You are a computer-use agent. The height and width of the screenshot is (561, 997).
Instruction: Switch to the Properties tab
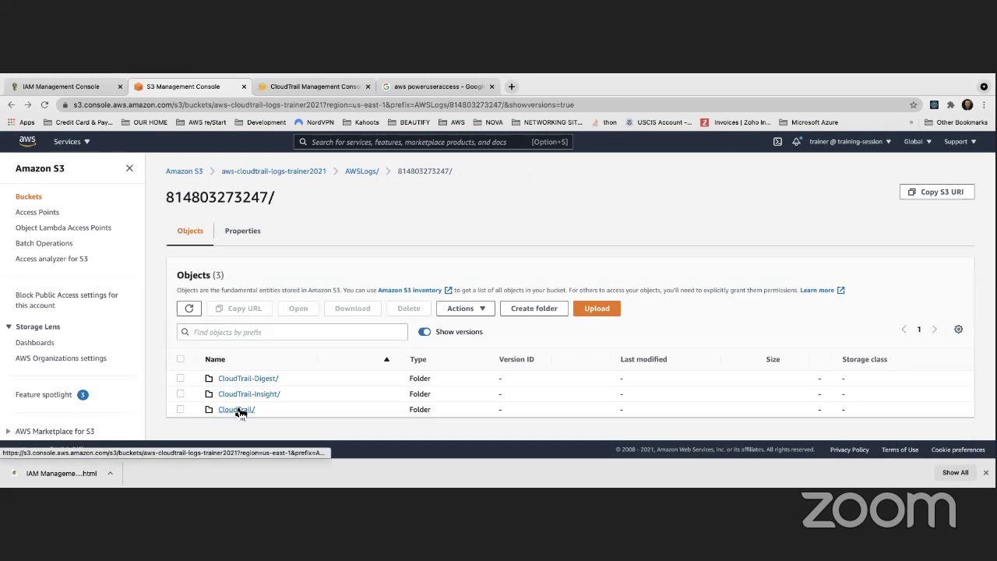point(242,231)
